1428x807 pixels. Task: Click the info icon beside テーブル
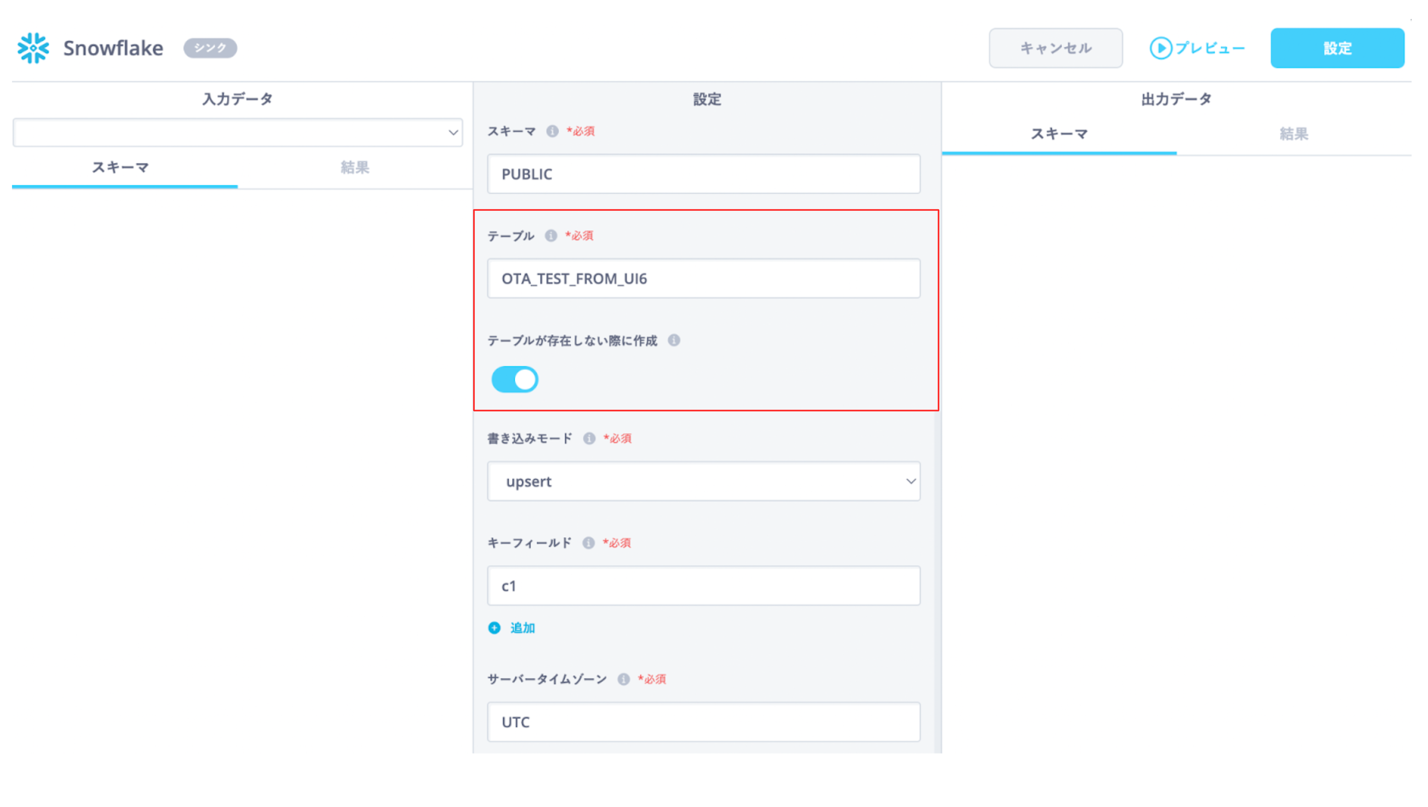click(x=551, y=235)
